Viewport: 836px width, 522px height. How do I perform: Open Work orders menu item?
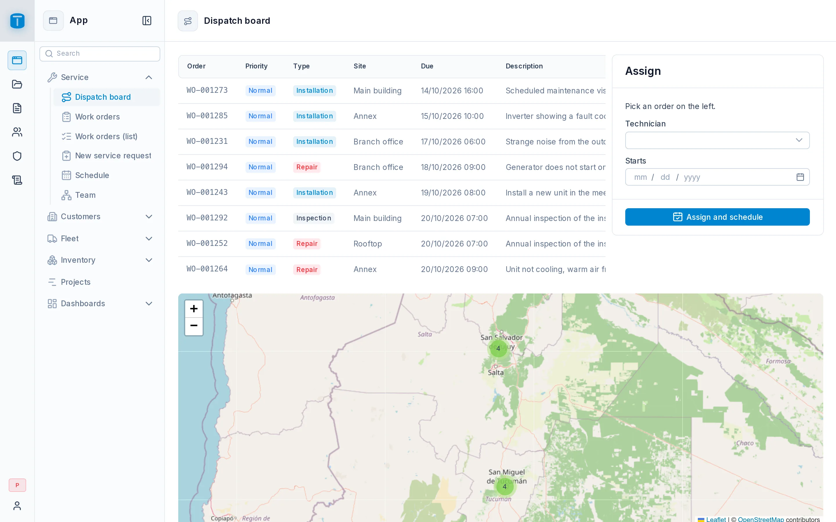tap(107, 117)
